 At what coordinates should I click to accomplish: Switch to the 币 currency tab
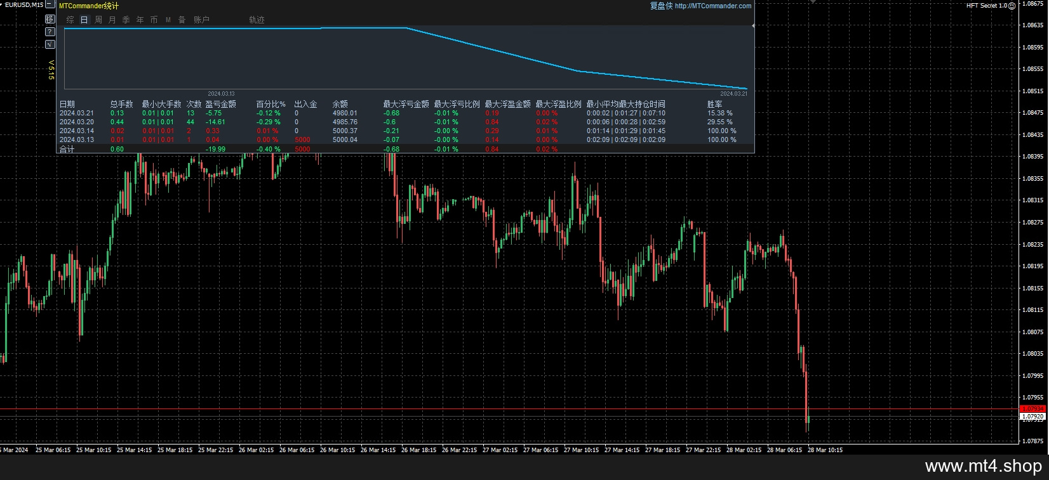tap(154, 20)
